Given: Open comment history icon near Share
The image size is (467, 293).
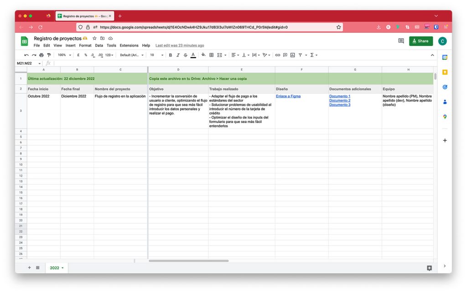Looking at the screenshot, I should (x=401, y=41).
